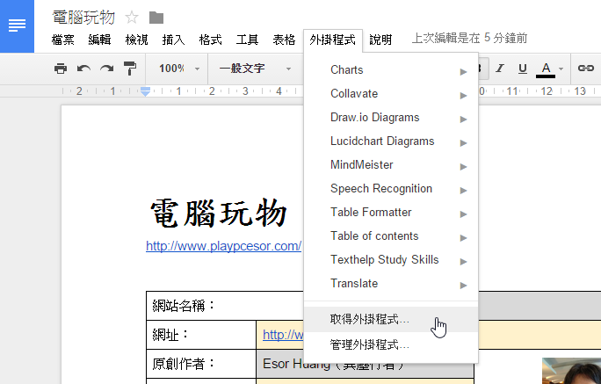Open the 說明 menu
Screen dimensions: 601x384
(x=380, y=40)
